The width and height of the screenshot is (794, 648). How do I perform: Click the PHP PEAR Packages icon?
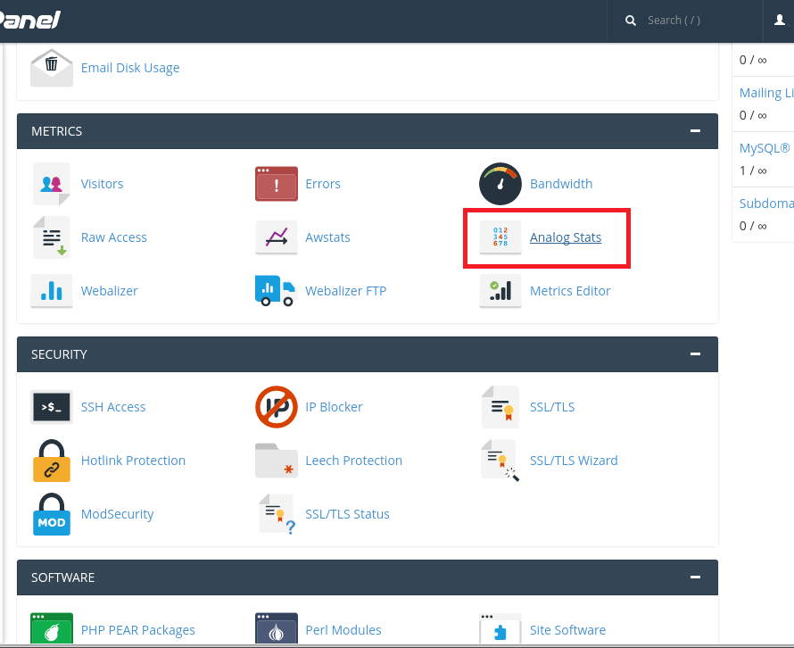click(x=51, y=629)
